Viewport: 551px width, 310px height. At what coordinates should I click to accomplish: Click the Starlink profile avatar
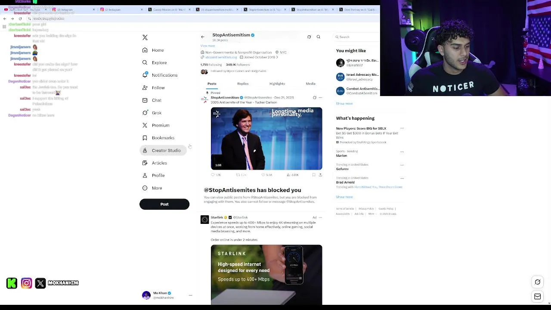204,220
